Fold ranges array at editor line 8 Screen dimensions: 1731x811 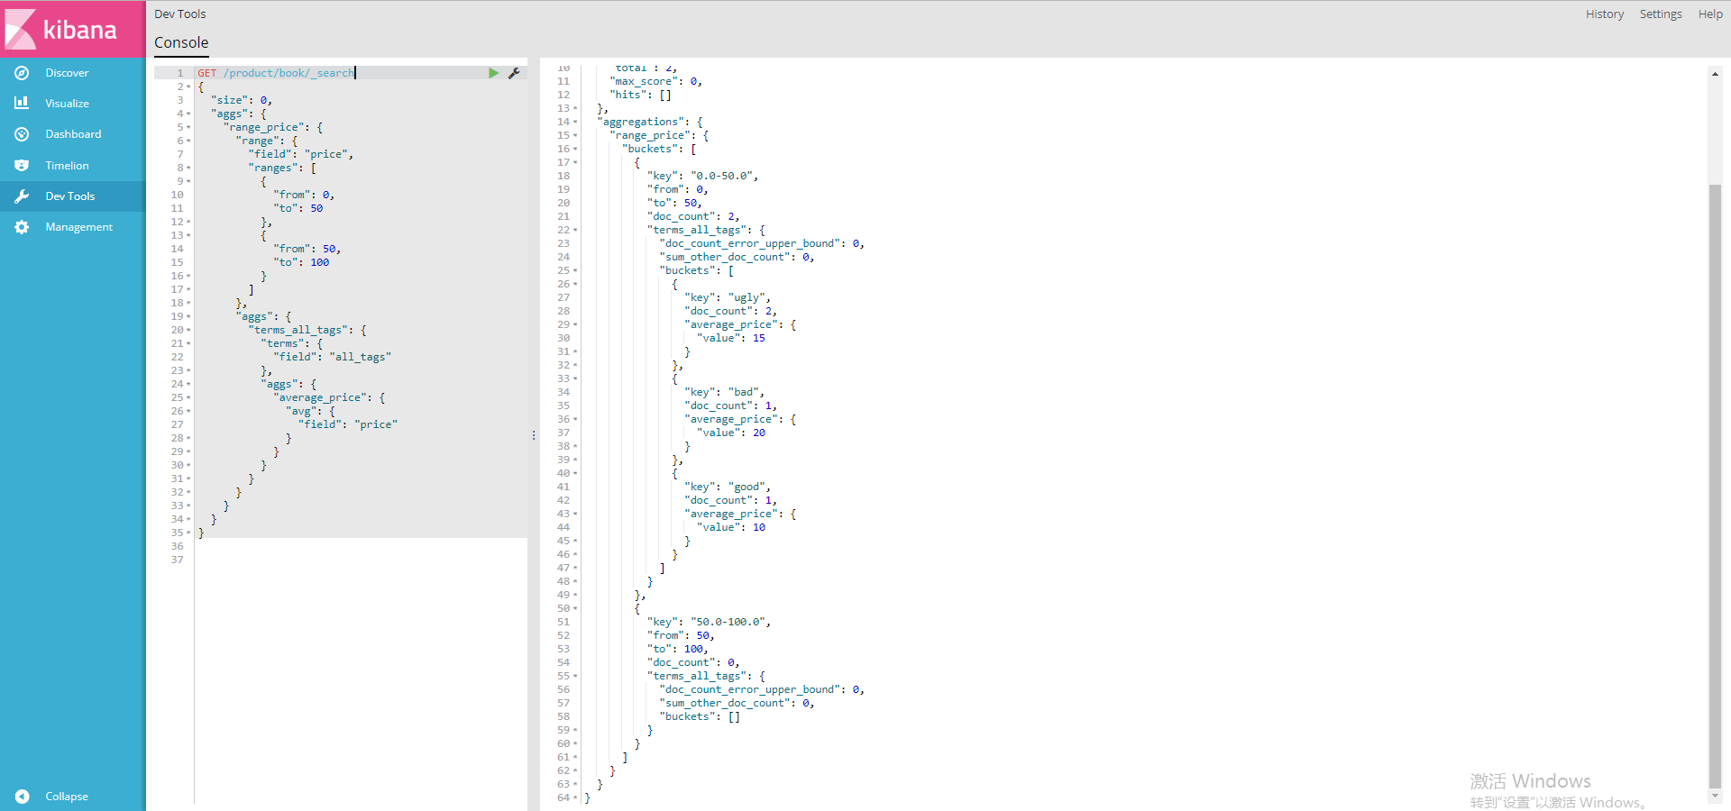pos(188,168)
